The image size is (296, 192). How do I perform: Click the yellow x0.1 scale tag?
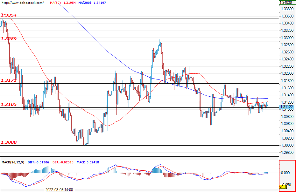[283, 187]
